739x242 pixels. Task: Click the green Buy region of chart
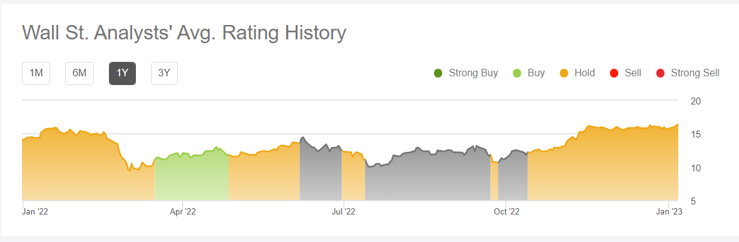click(x=192, y=178)
